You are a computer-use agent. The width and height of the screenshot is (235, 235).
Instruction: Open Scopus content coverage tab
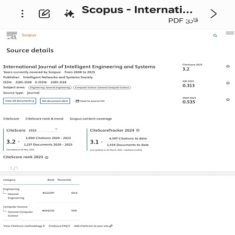(91, 119)
